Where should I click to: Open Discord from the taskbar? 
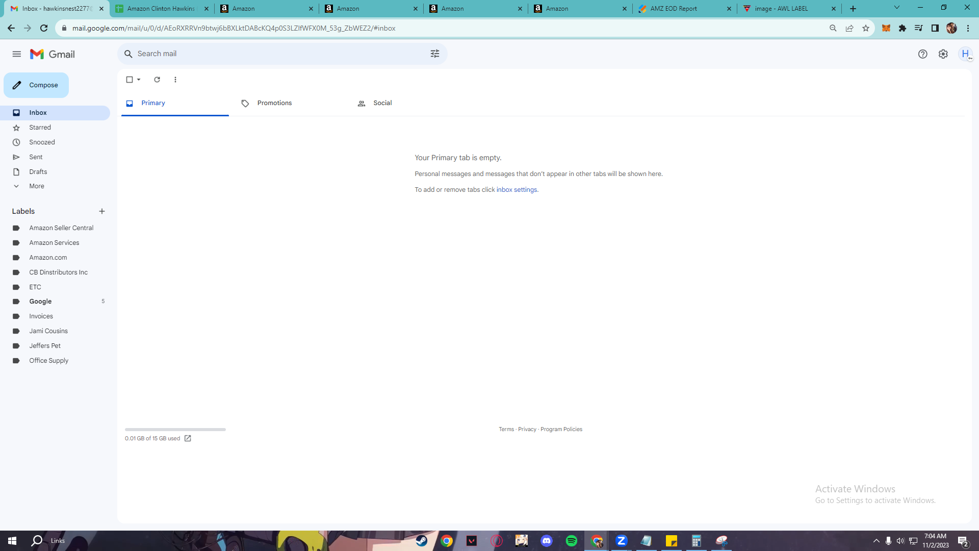click(x=547, y=541)
